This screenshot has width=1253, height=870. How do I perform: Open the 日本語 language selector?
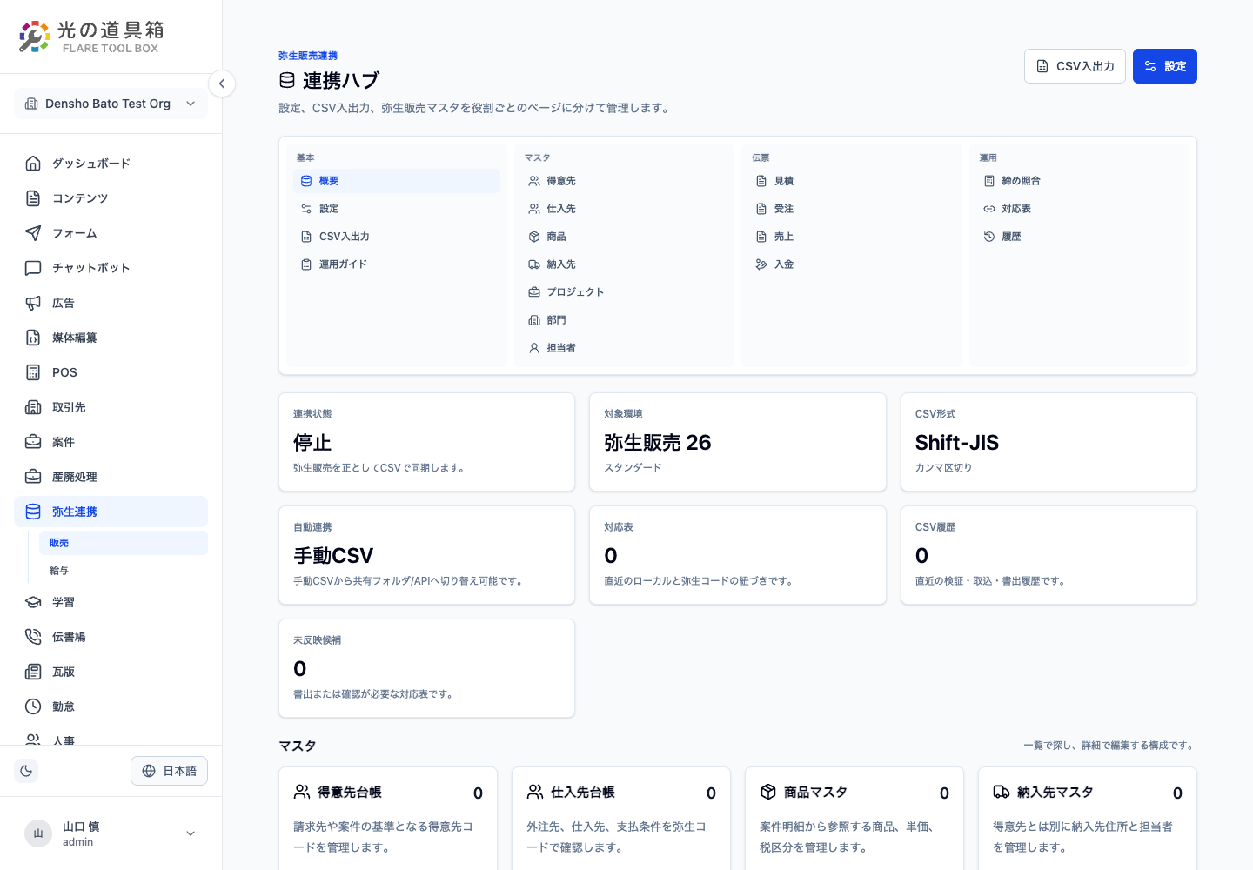pos(169,771)
